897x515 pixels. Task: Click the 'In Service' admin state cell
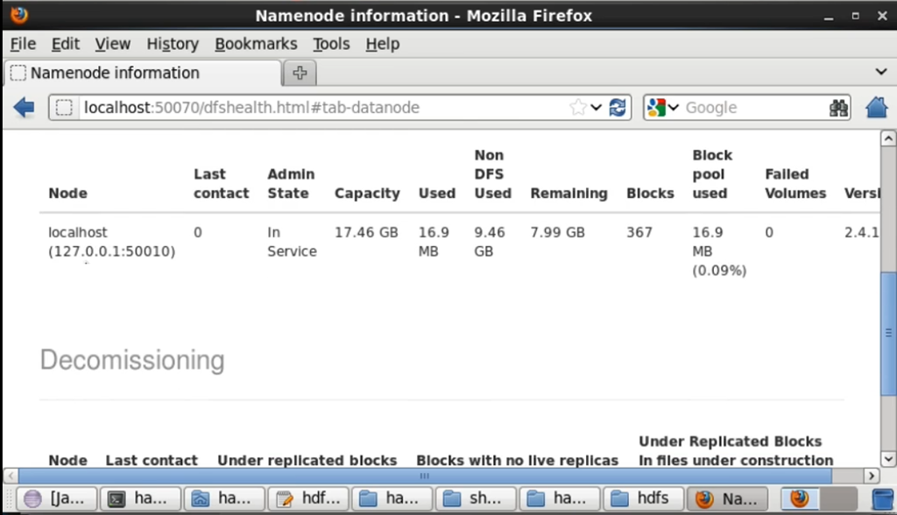292,242
